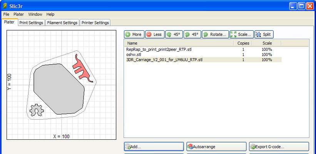Select oshw.stl in the object list
Screen dimensions: 316x154
[x=134, y=54]
